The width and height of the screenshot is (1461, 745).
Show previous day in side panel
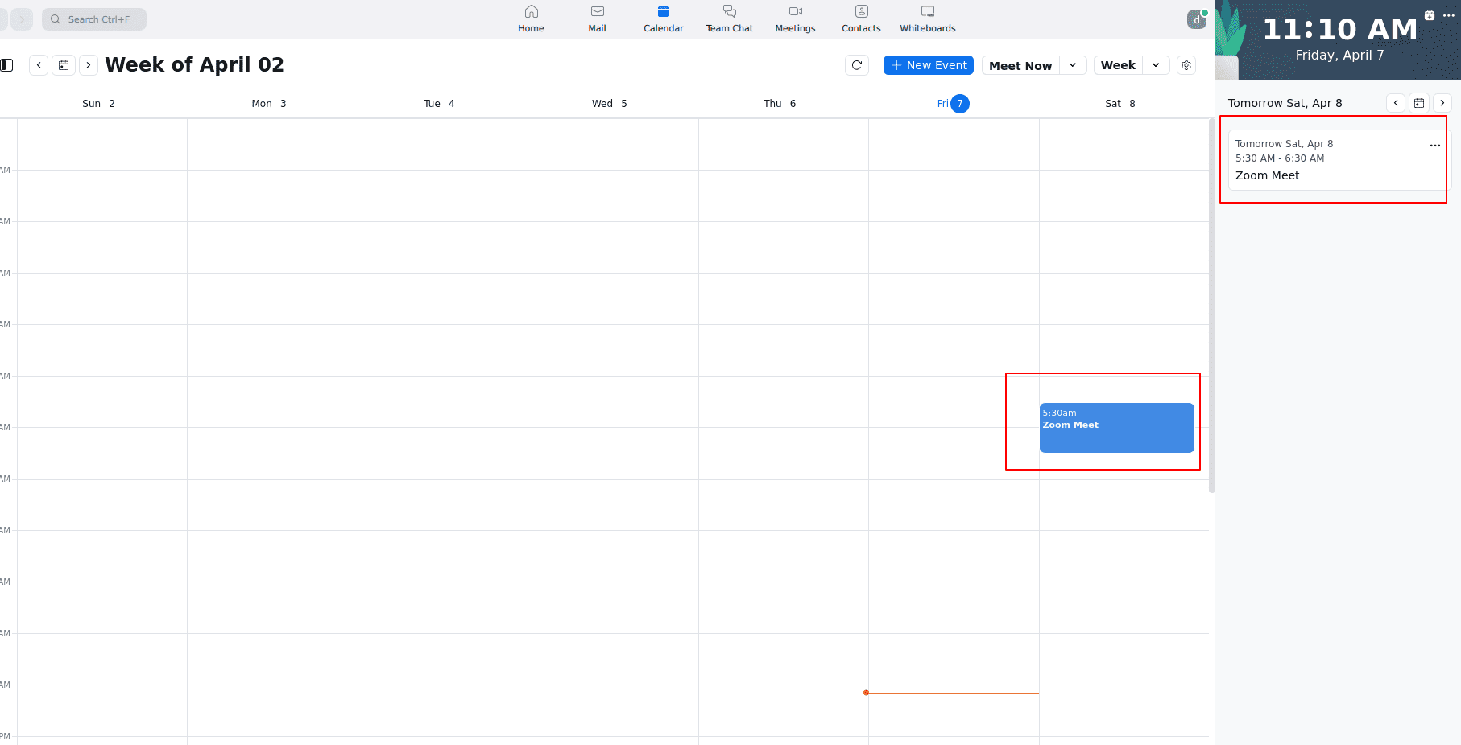point(1396,103)
